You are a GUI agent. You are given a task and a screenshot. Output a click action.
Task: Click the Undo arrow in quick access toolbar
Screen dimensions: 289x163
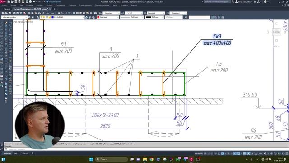coord(34,2)
